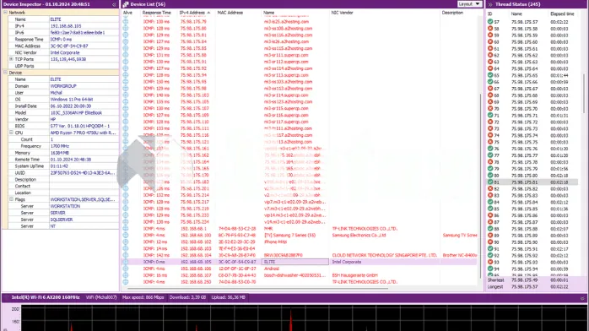589x331 pixels.
Task: Click red error icon of thread 86
Action: pyautogui.click(x=490, y=215)
